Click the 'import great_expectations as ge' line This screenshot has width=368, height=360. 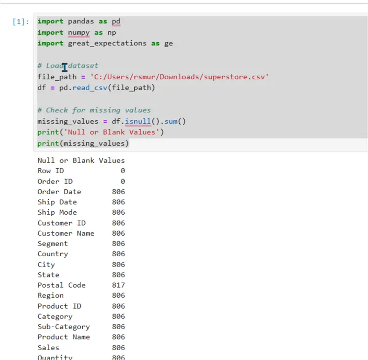(105, 44)
